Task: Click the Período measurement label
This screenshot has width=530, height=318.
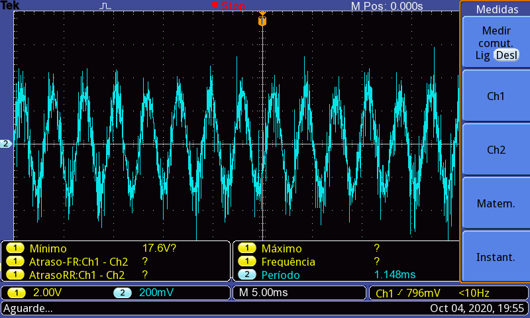Action: [280, 275]
